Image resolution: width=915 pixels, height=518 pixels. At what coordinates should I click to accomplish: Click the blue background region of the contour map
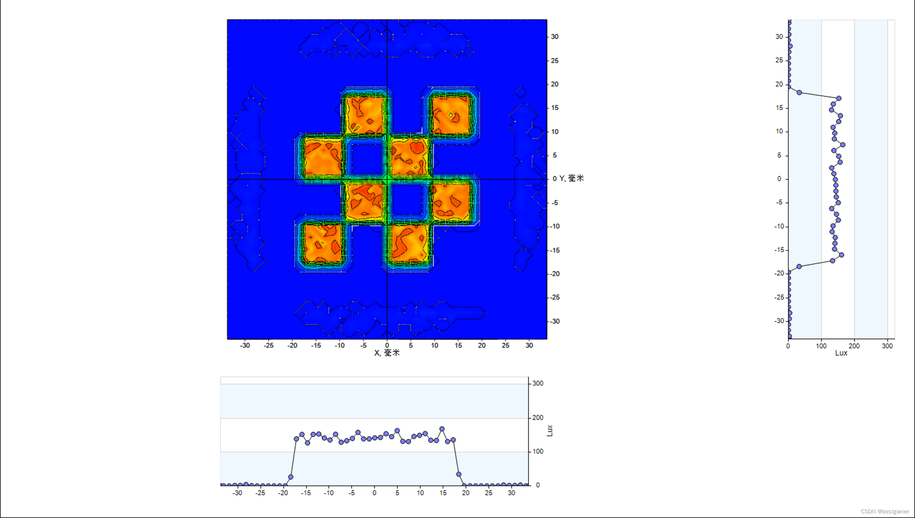[270, 308]
